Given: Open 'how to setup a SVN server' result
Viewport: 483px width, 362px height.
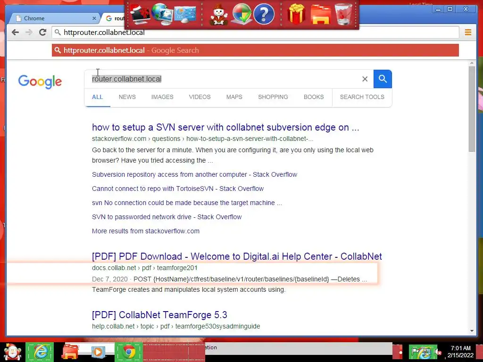Looking at the screenshot, I should pos(225,127).
